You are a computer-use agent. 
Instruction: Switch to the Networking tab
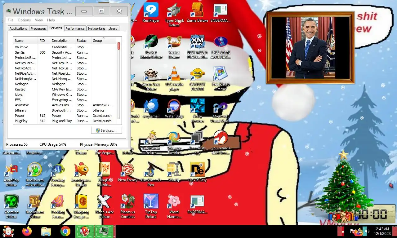tap(96, 29)
